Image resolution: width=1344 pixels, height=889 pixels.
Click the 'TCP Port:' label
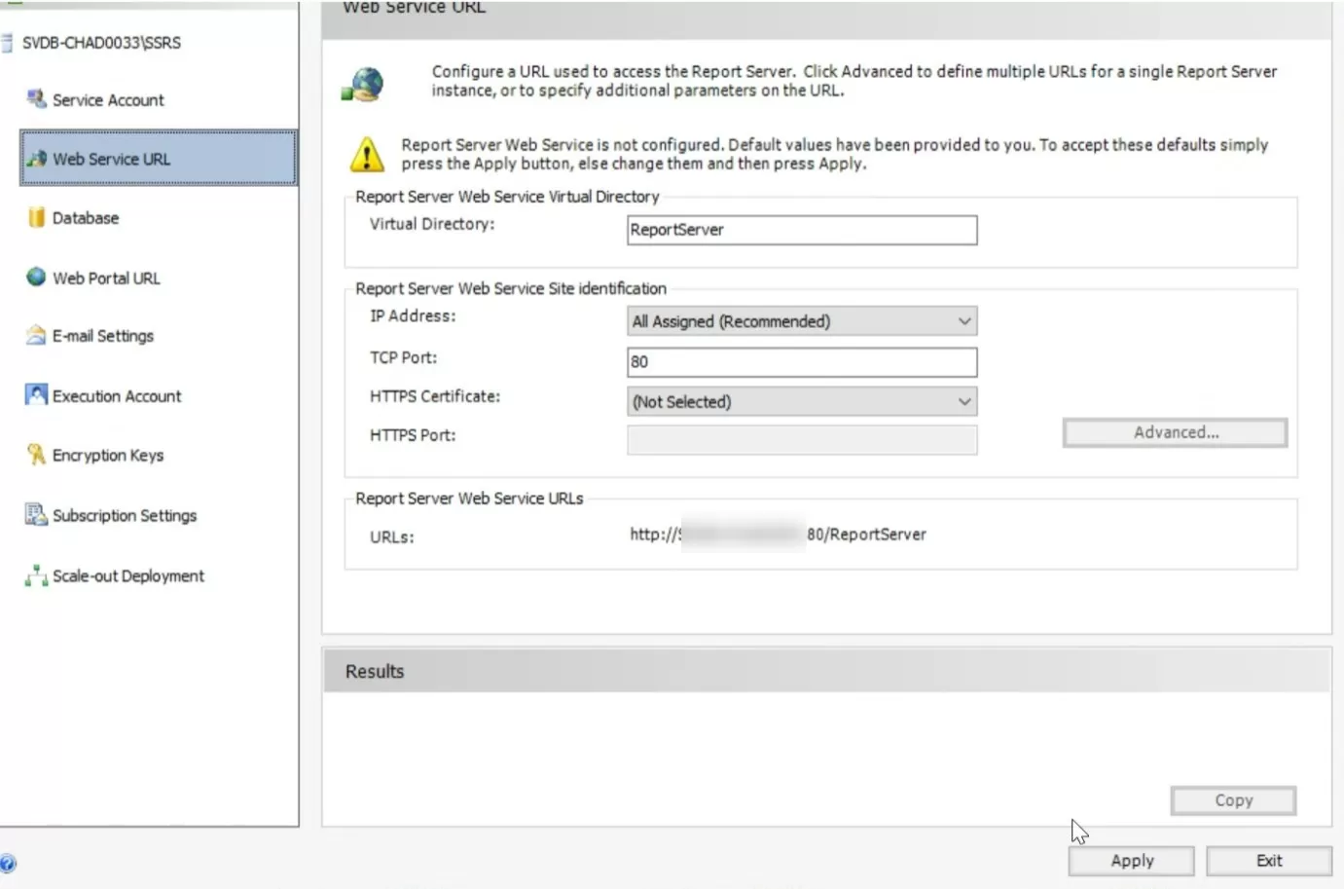point(403,357)
